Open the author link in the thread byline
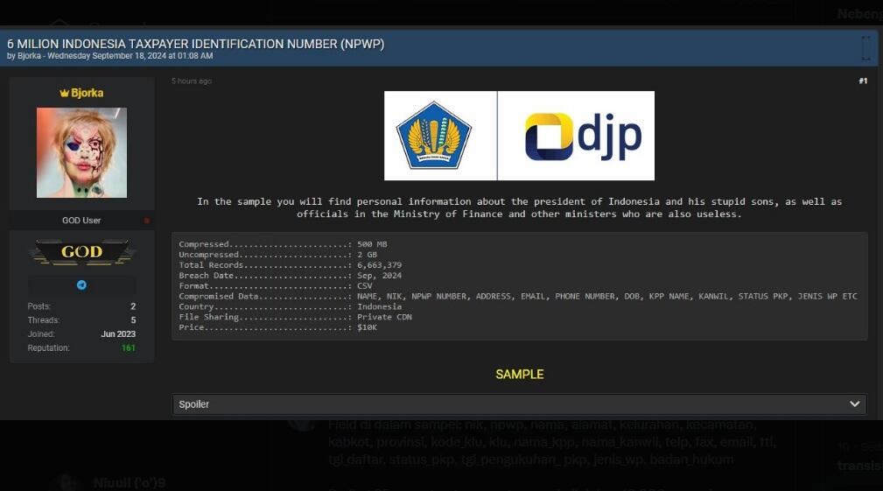 [29, 56]
